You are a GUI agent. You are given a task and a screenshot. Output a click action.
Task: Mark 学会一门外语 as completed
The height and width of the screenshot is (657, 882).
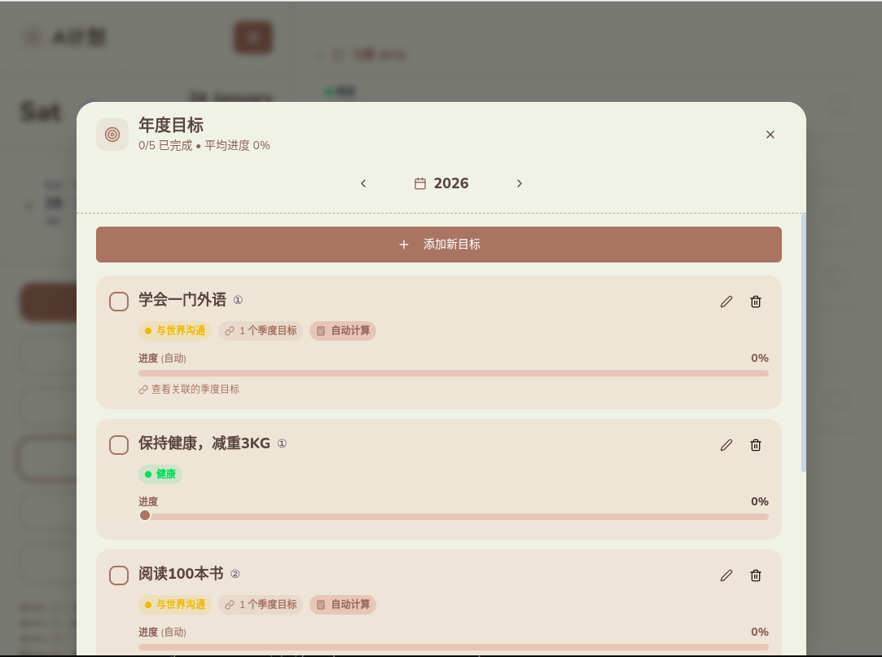click(x=119, y=302)
